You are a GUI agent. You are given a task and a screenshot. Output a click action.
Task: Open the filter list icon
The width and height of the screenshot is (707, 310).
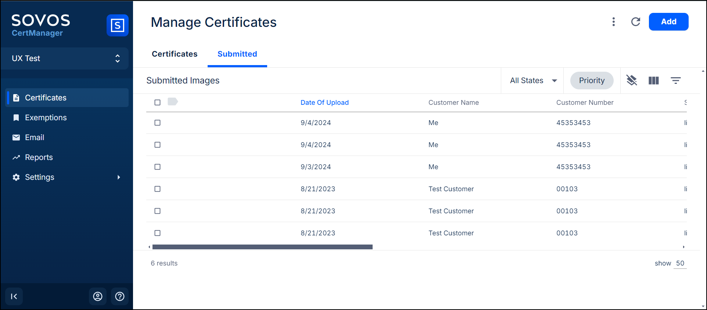[675, 81]
